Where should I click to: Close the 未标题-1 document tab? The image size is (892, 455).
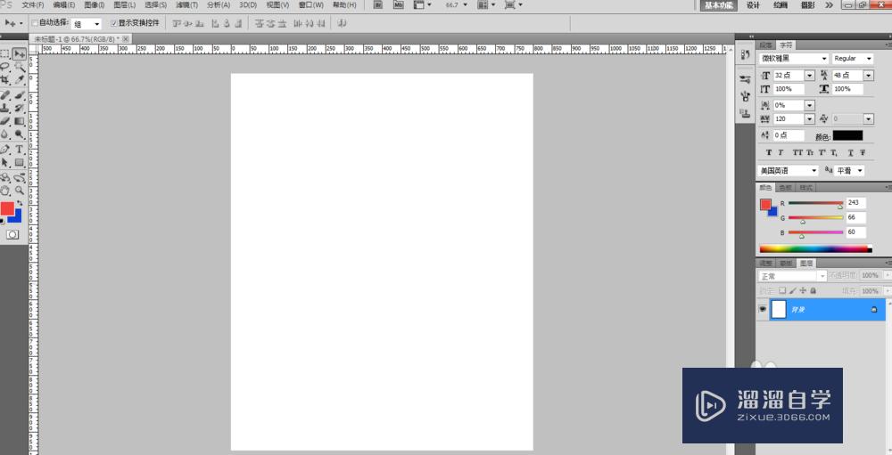pos(126,38)
